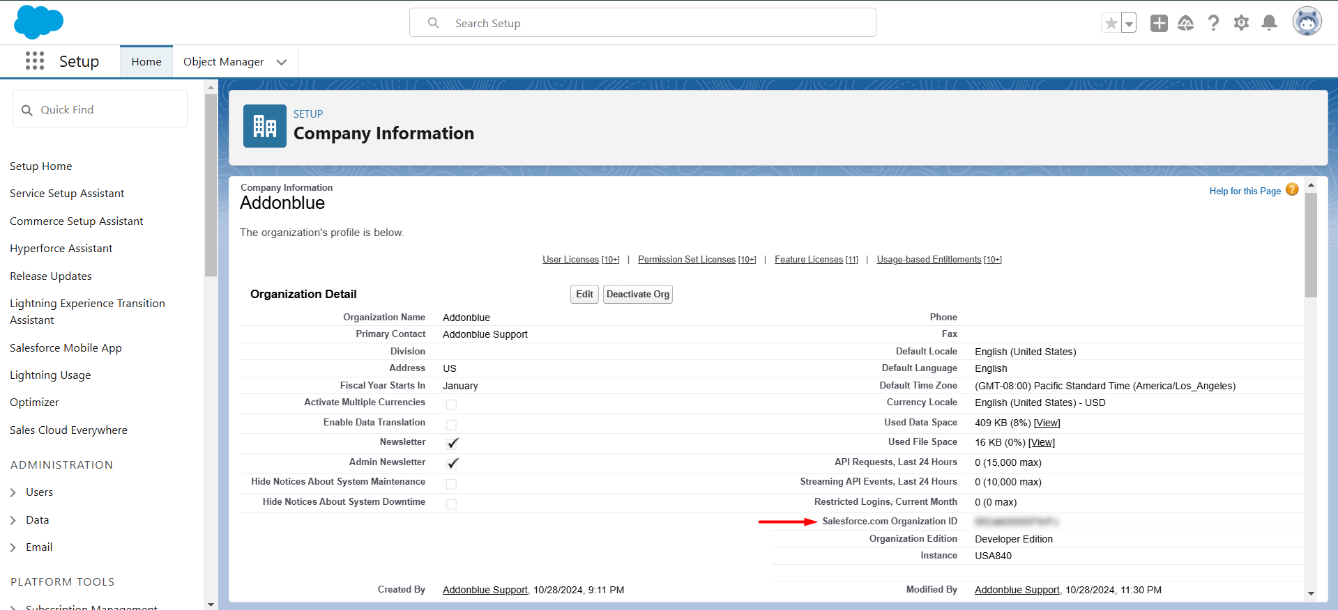The width and height of the screenshot is (1338, 610).
Task: Expand the Data section
Action: click(13, 520)
